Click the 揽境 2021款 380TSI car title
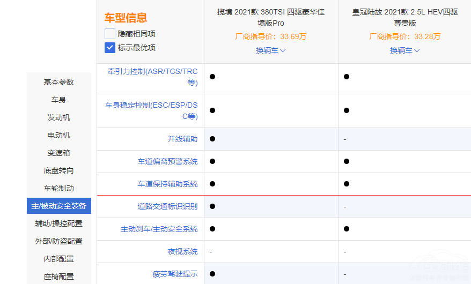Image resolution: width=471 pixels, height=284 pixels. pyautogui.click(x=271, y=17)
